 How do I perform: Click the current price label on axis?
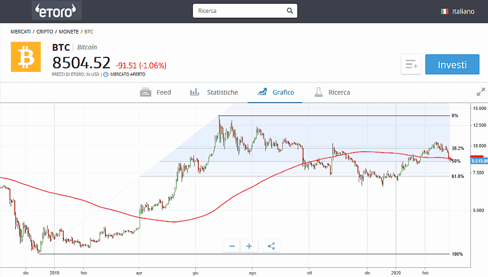[x=478, y=161]
